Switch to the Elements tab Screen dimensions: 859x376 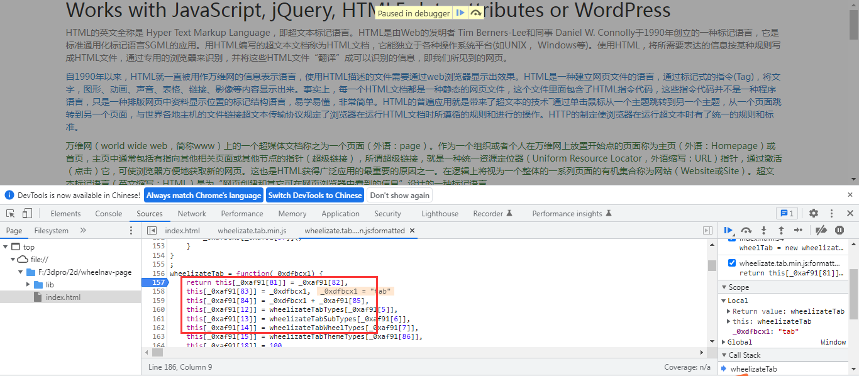[65, 214]
